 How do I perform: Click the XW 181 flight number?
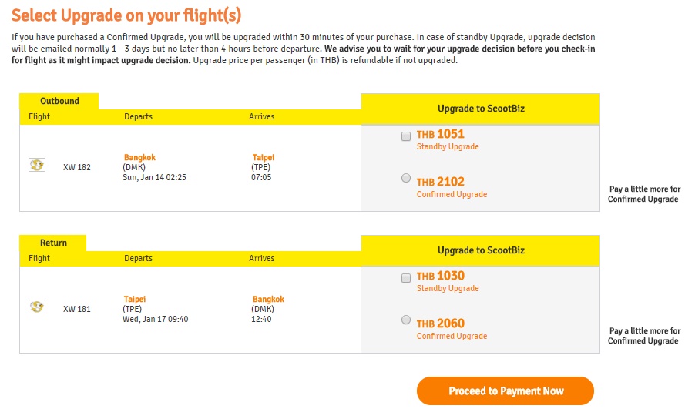point(77,309)
